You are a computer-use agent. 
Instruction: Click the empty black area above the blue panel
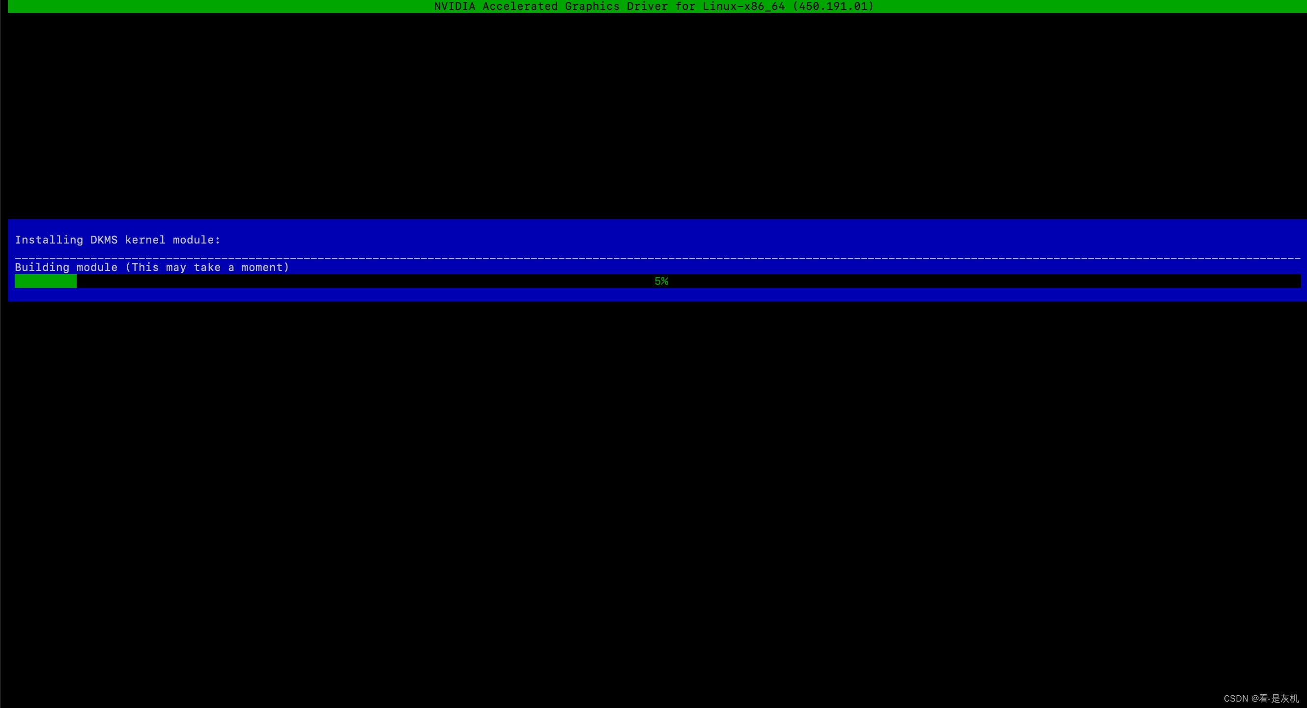coord(653,117)
